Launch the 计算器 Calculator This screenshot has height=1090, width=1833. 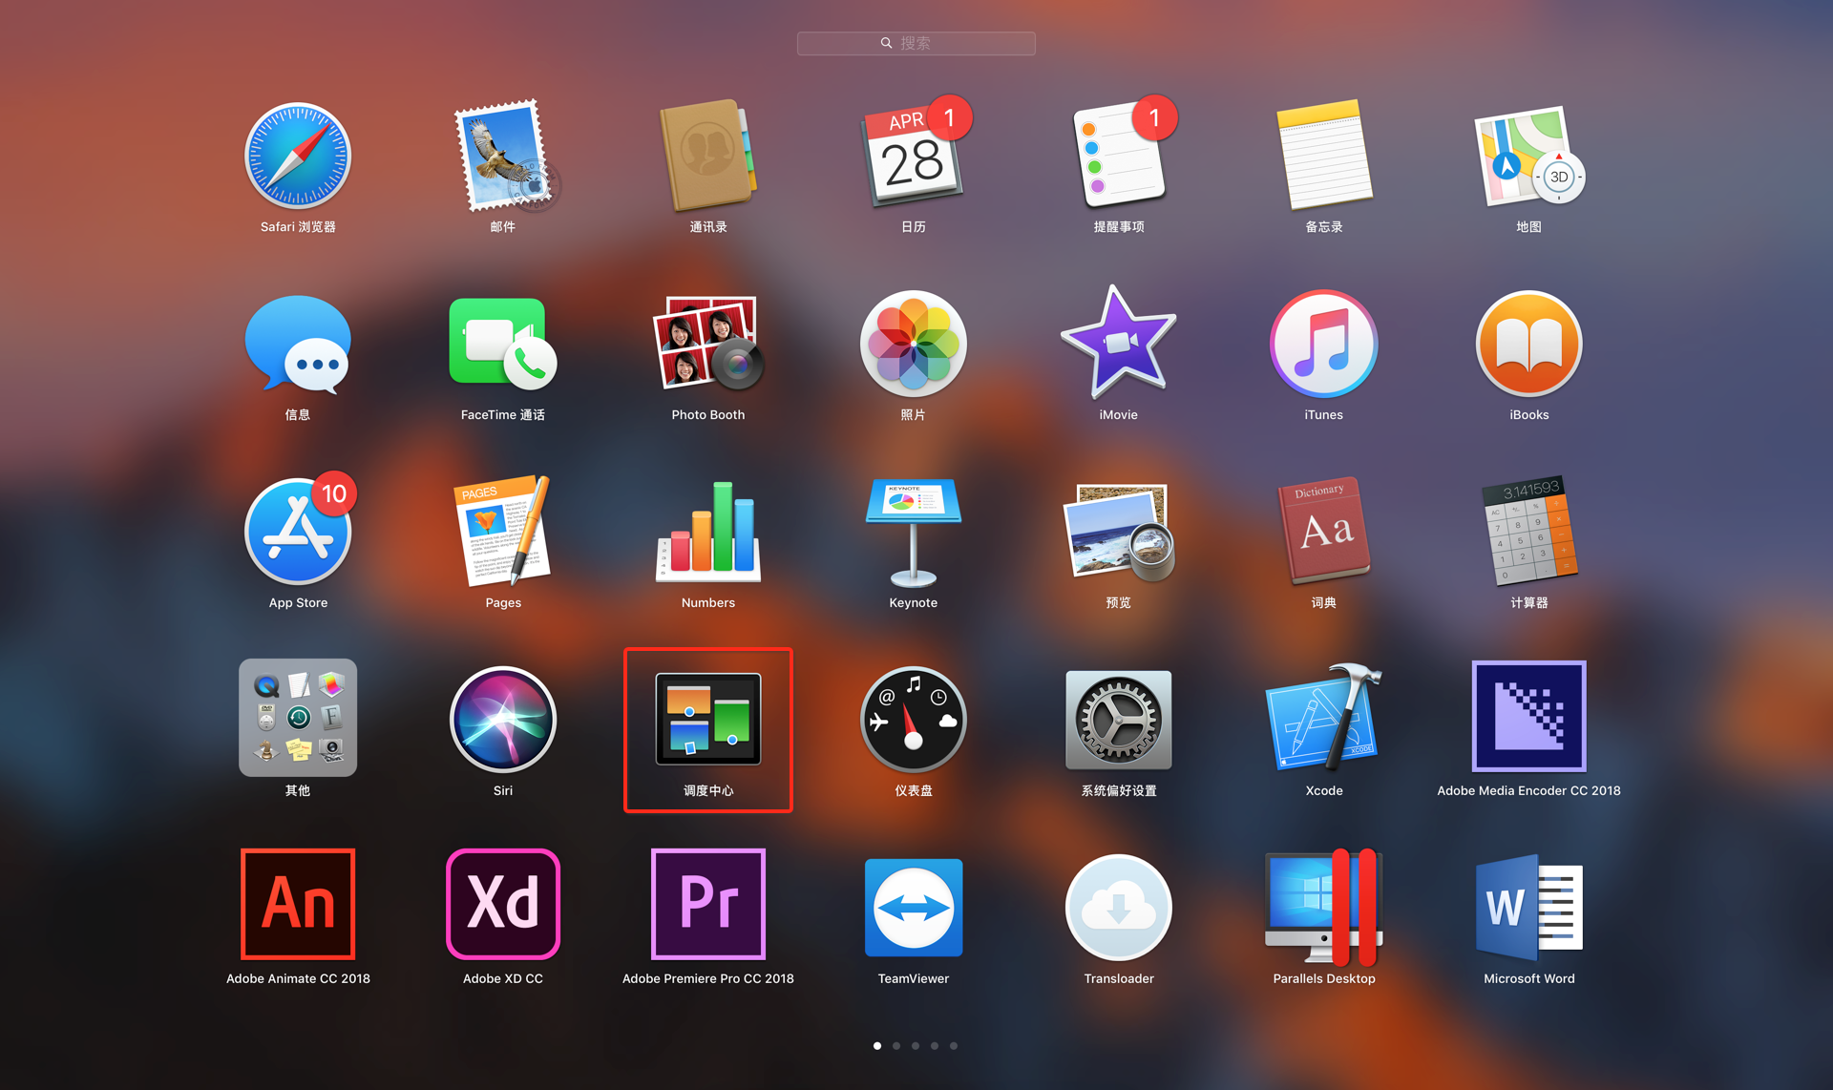pos(1528,531)
